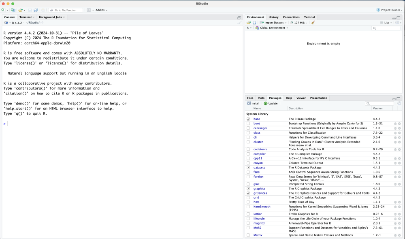This screenshot has width=405, height=239.
Task: Uncheck the graphics package checkbox
Action: point(248,189)
